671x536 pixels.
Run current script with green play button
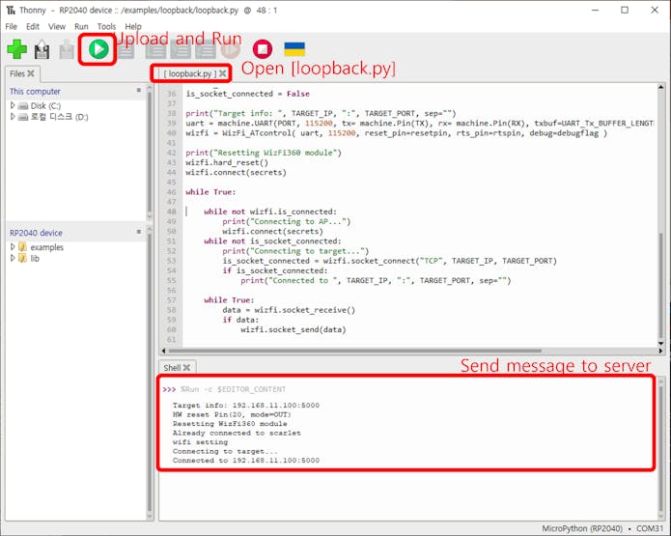pos(98,49)
